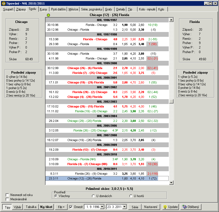Open the Měsíce tab
Viewport: 219px width, 212px height.
tap(73, 9)
